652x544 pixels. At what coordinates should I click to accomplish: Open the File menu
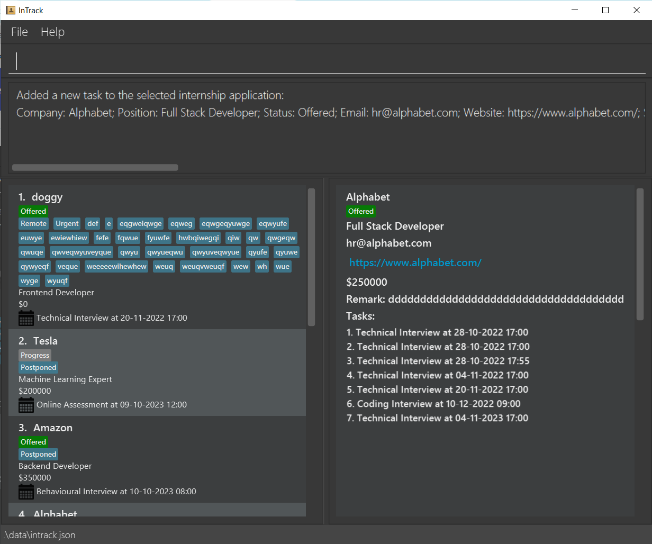click(20, 32)
